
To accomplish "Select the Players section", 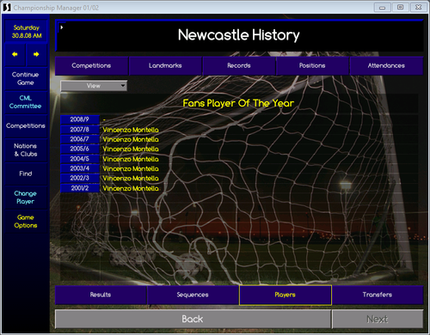I will tap(286, 295).
